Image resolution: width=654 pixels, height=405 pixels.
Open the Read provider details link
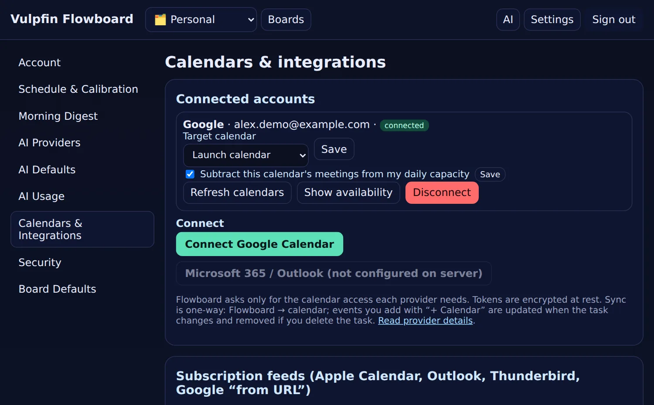coord(425,321)
